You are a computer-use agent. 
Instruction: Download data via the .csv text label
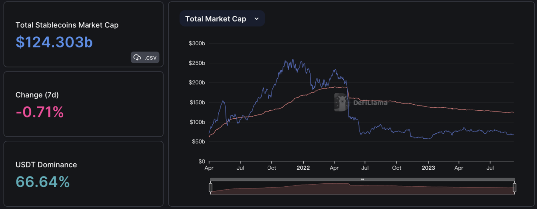(x=150, y=58)
